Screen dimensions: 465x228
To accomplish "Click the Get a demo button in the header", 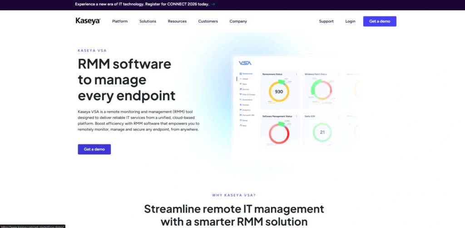I will 380,21.
